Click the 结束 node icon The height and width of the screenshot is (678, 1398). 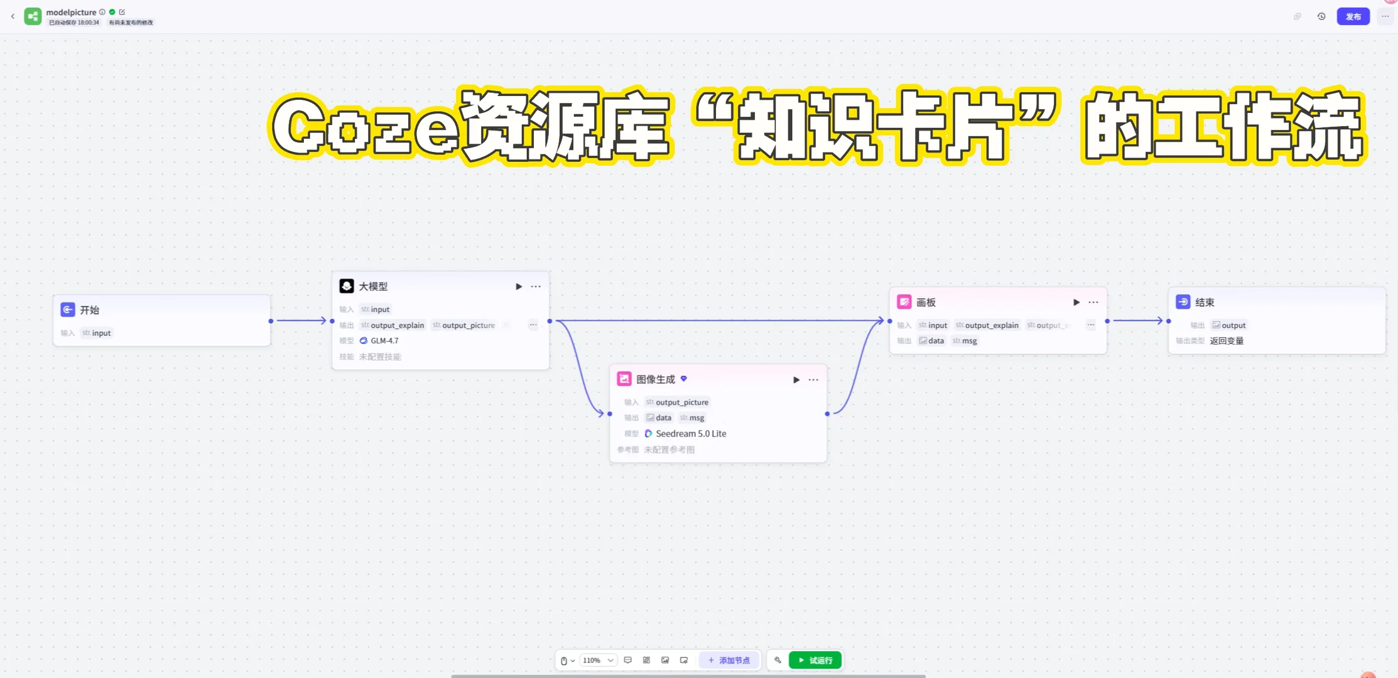(x=1183, y=302)
